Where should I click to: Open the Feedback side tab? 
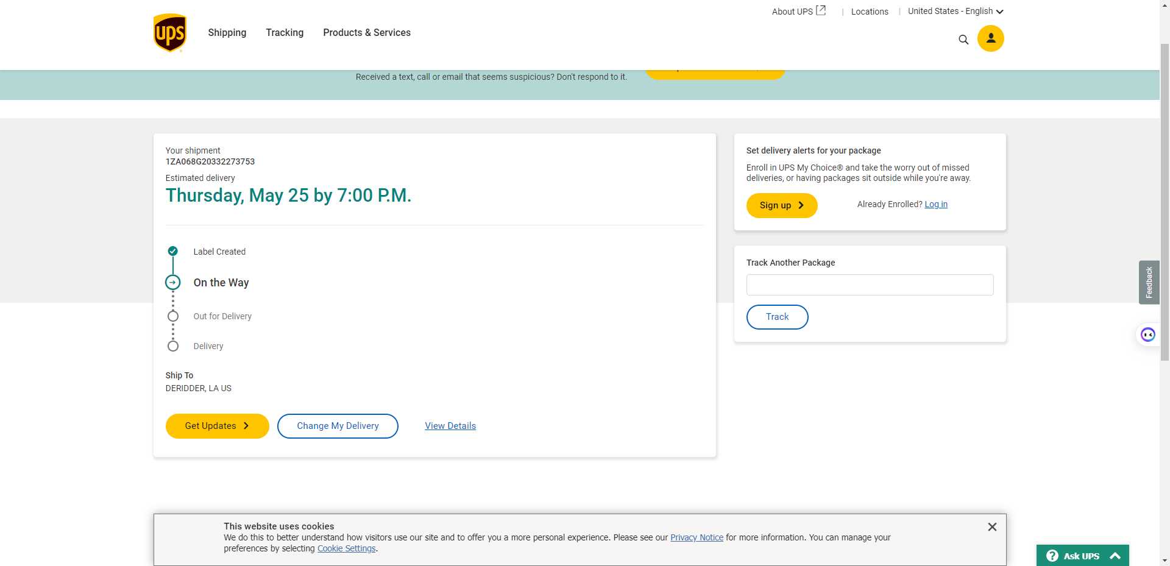click(1149, 283)
